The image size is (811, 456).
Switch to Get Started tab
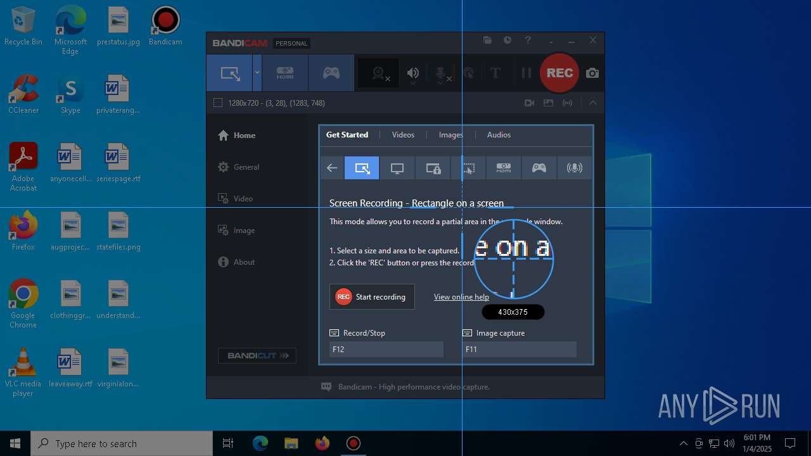point(347,134)
